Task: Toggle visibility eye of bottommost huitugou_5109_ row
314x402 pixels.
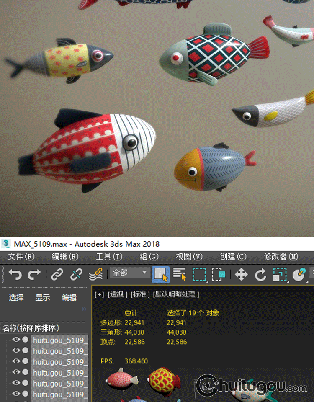Action: click(x=16, y=394)
